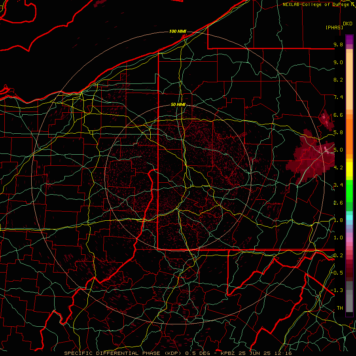This screenshot has height=356, width=356.
Task: Click the 4.2 legend value
Action: click(x=338, y=168)
